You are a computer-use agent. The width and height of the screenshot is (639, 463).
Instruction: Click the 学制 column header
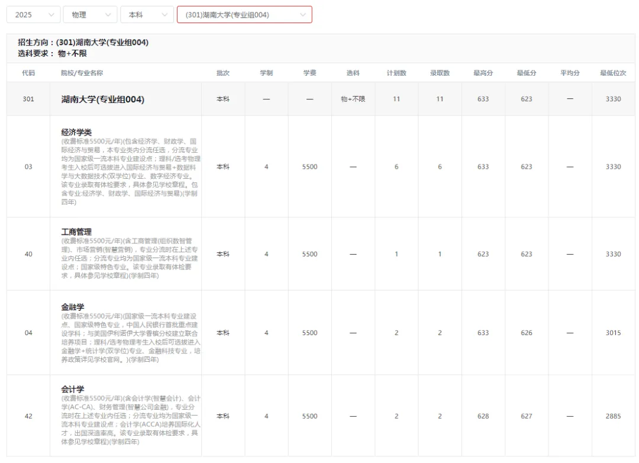click(266, 73)
